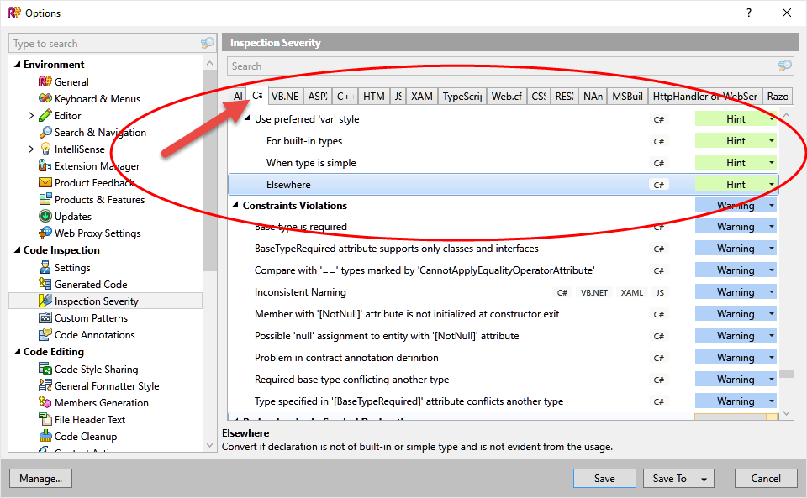
Task: Click the search icon in Inspection Severity search
Action: coord(785,66)
